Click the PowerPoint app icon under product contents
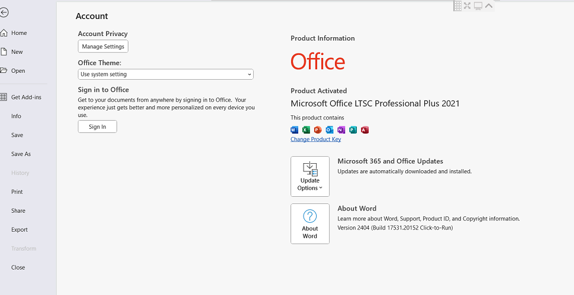 [x=318, y=130]
